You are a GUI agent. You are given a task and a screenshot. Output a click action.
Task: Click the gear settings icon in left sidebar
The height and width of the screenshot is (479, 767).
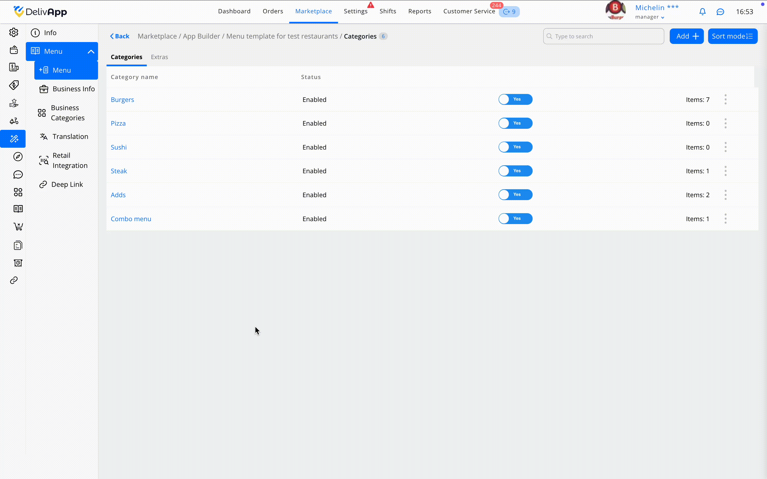click(x=14, y=32)
